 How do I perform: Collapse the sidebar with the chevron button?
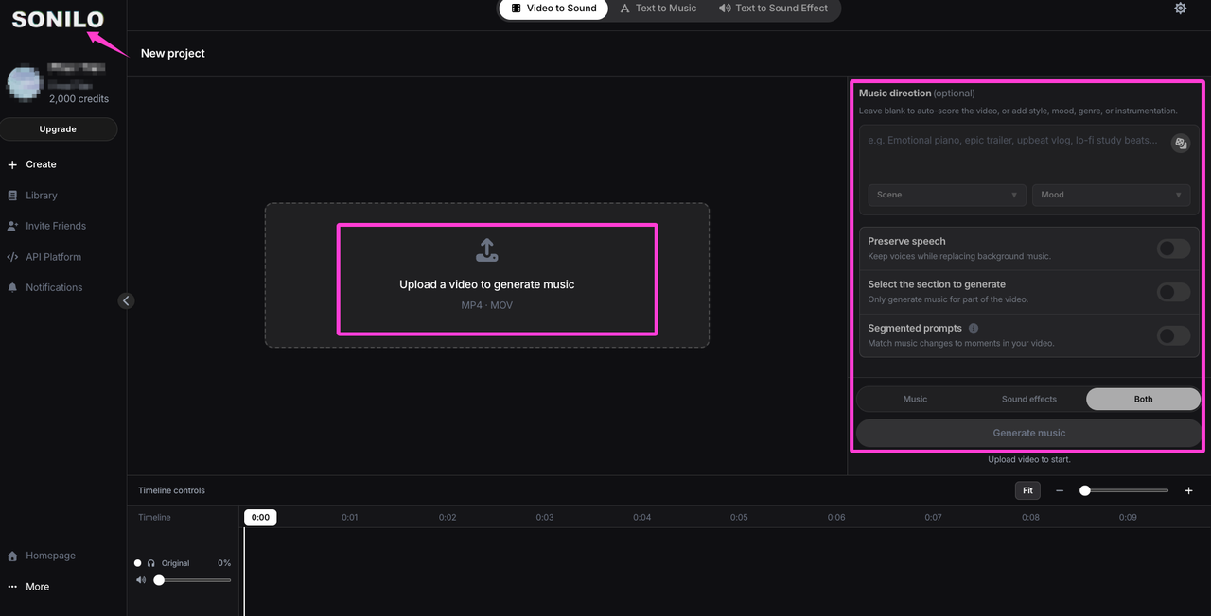126,300
